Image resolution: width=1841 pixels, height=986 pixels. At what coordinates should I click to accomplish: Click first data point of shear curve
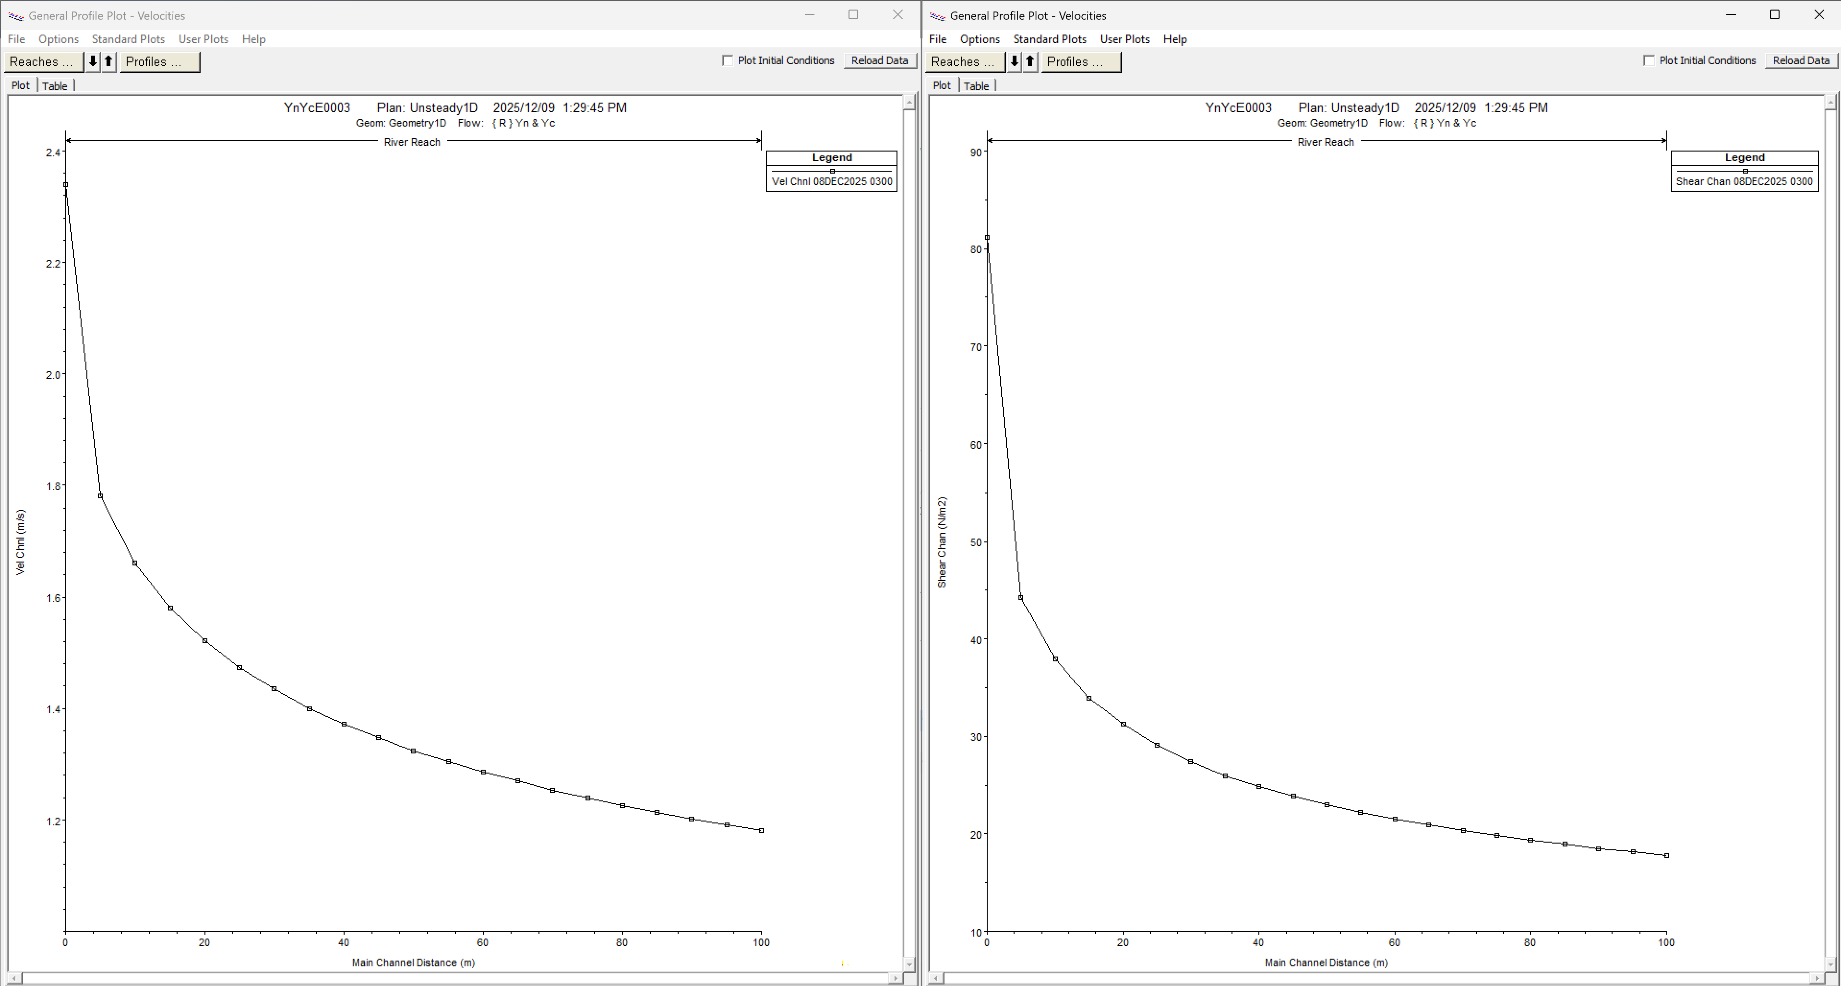pos(987,238)
